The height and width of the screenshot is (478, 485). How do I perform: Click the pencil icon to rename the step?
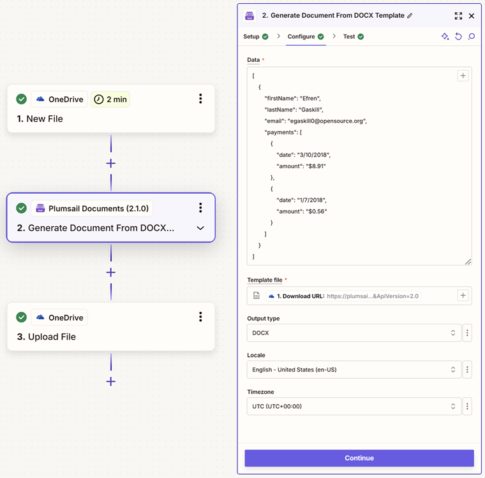tap(410, 16)
